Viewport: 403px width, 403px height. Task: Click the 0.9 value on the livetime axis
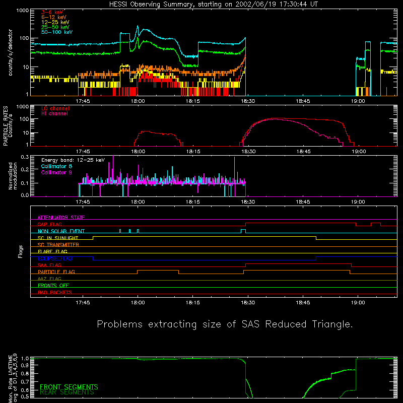point(25,365)
